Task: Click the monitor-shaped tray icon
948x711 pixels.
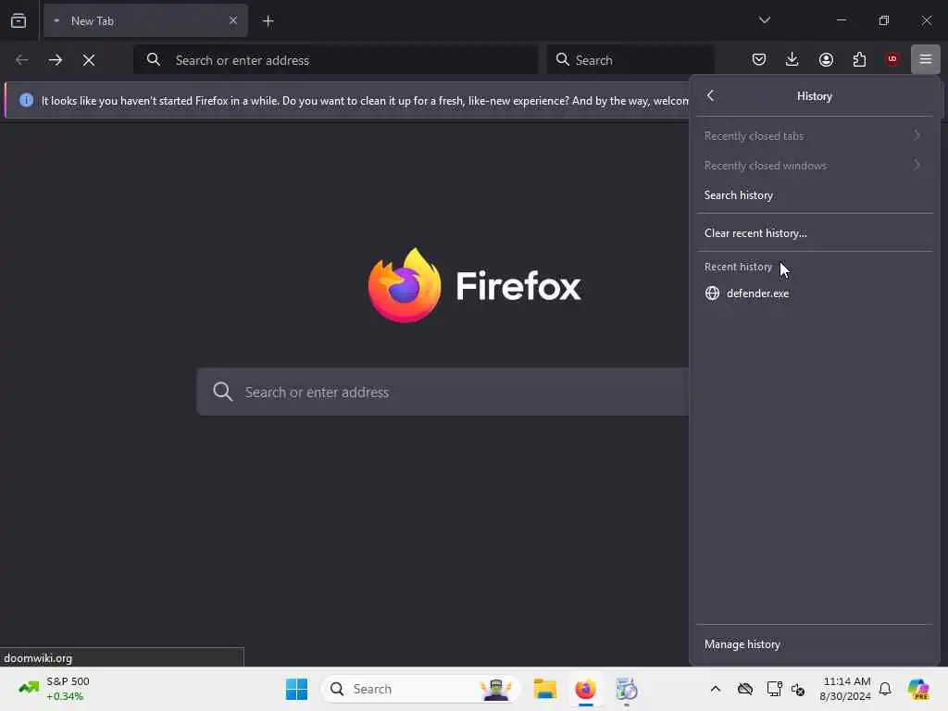Action: coord(774,689)
